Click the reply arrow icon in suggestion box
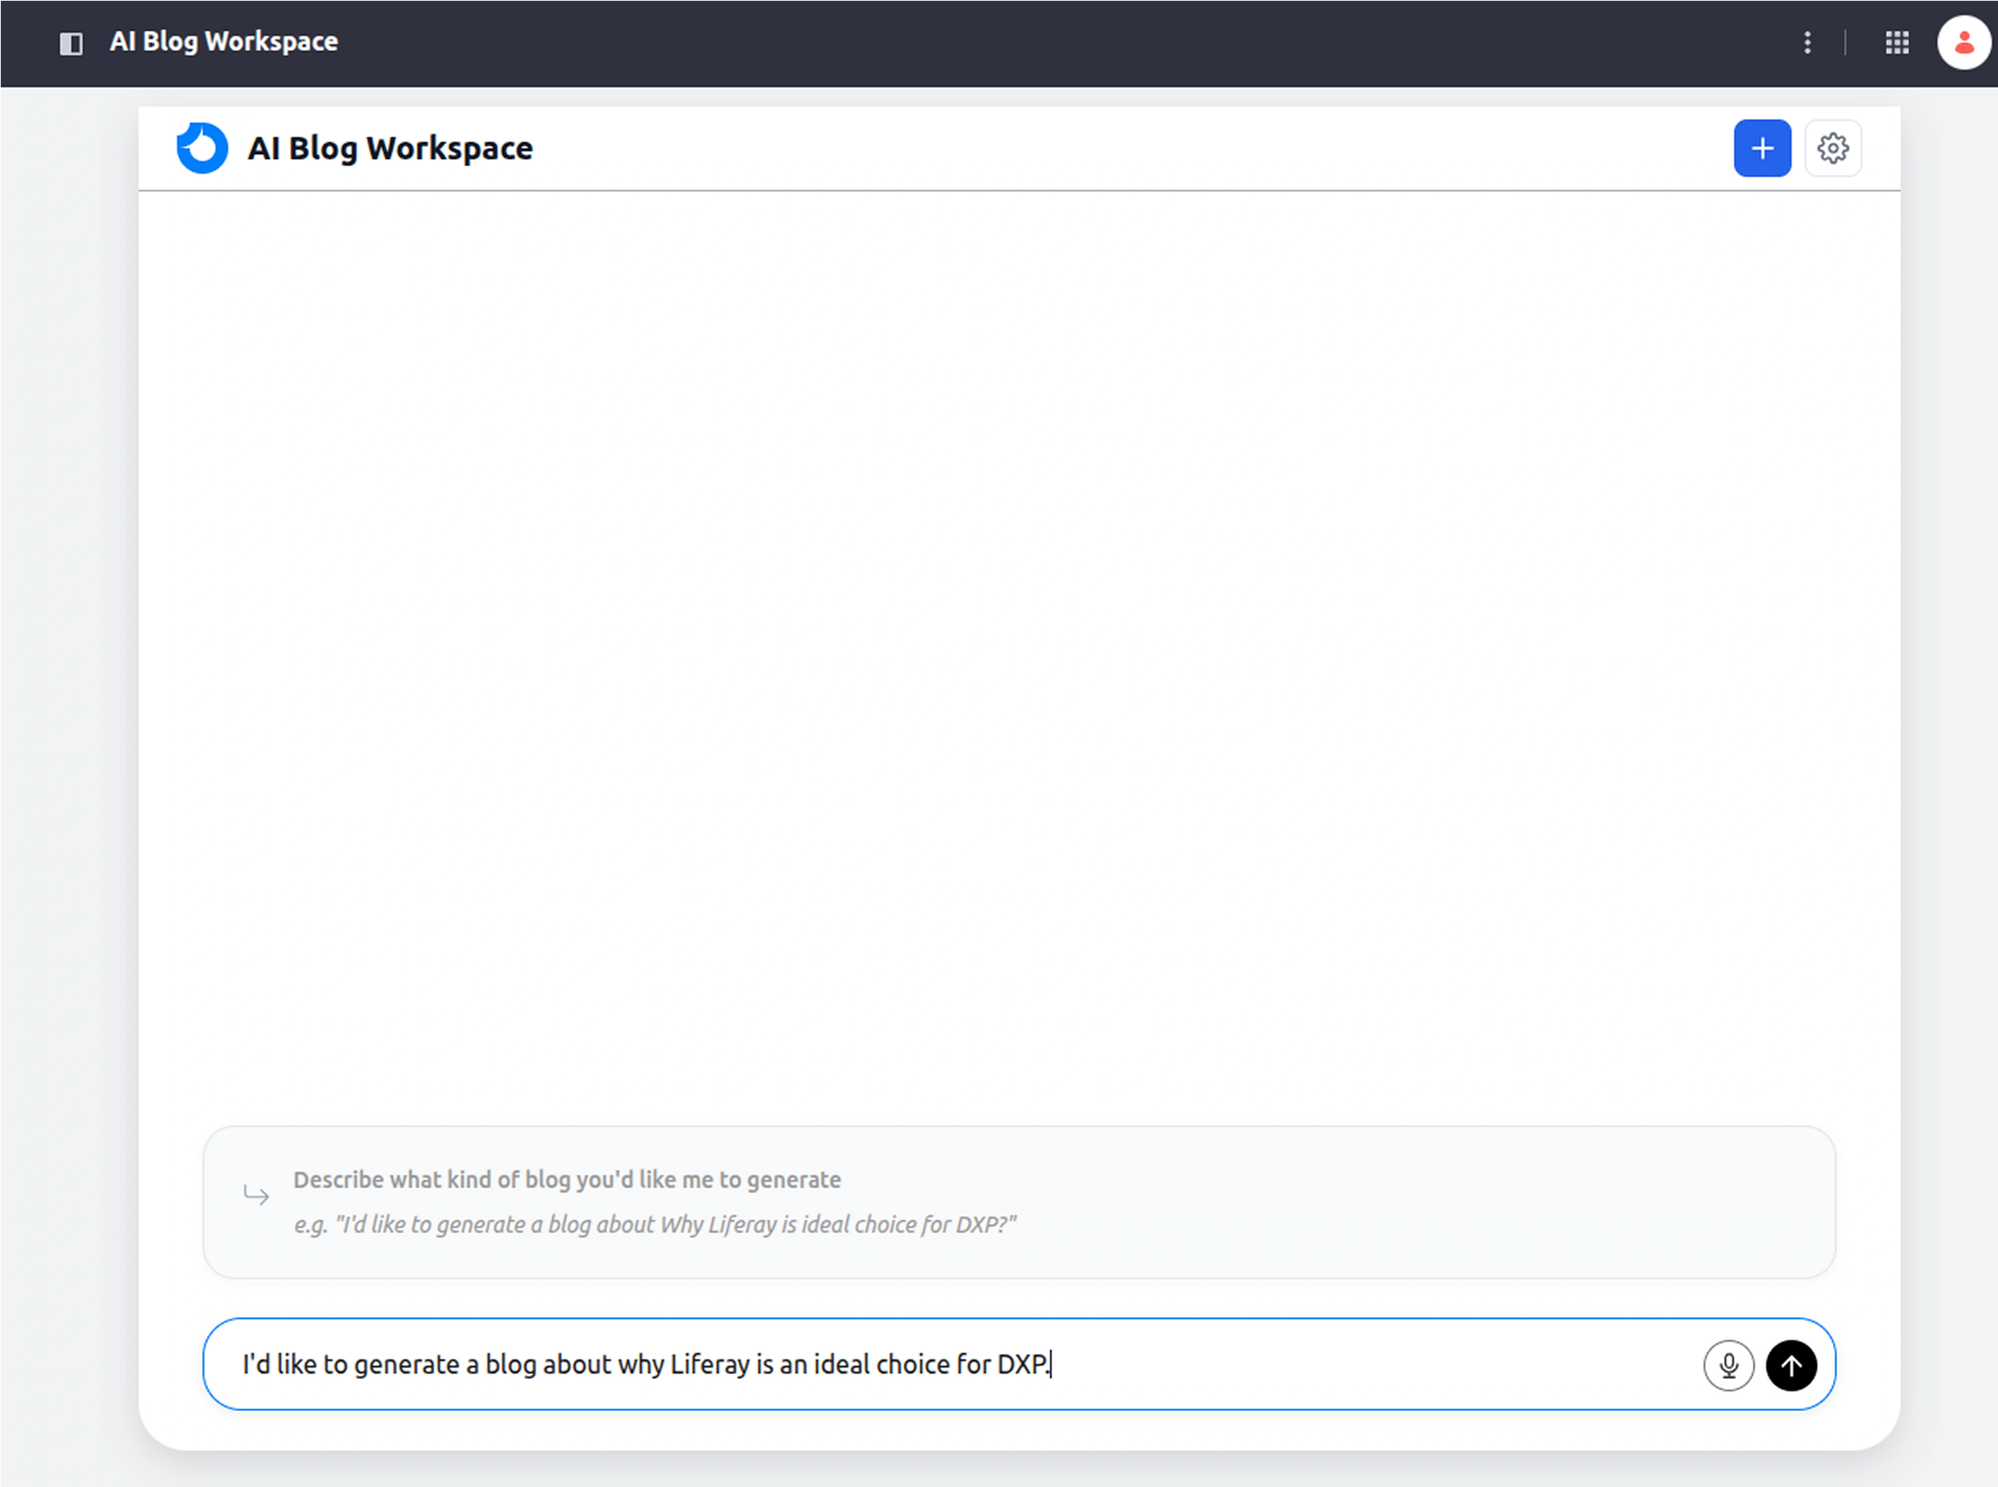Image resolution: width=1998 pixels, height=1487 pixels. [x=256, y=1195]
